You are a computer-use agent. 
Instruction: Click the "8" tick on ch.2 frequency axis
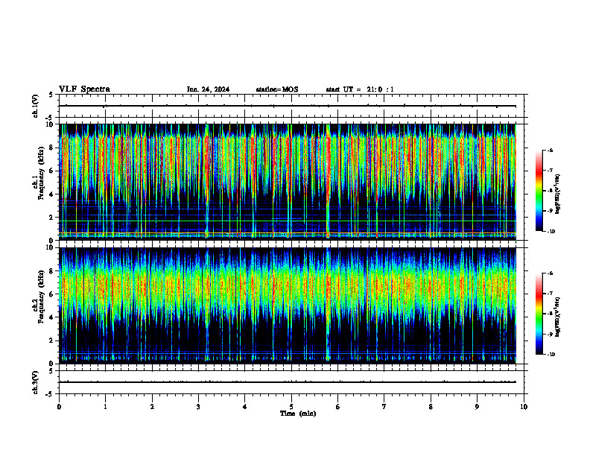(x=52, y=271)
